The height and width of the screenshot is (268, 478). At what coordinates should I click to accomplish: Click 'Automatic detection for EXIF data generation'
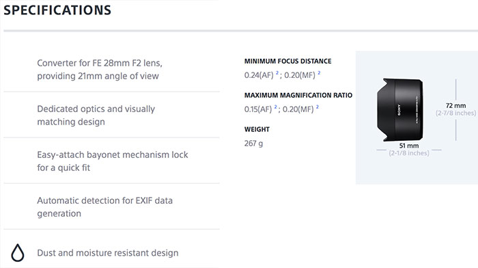[105, 206]
